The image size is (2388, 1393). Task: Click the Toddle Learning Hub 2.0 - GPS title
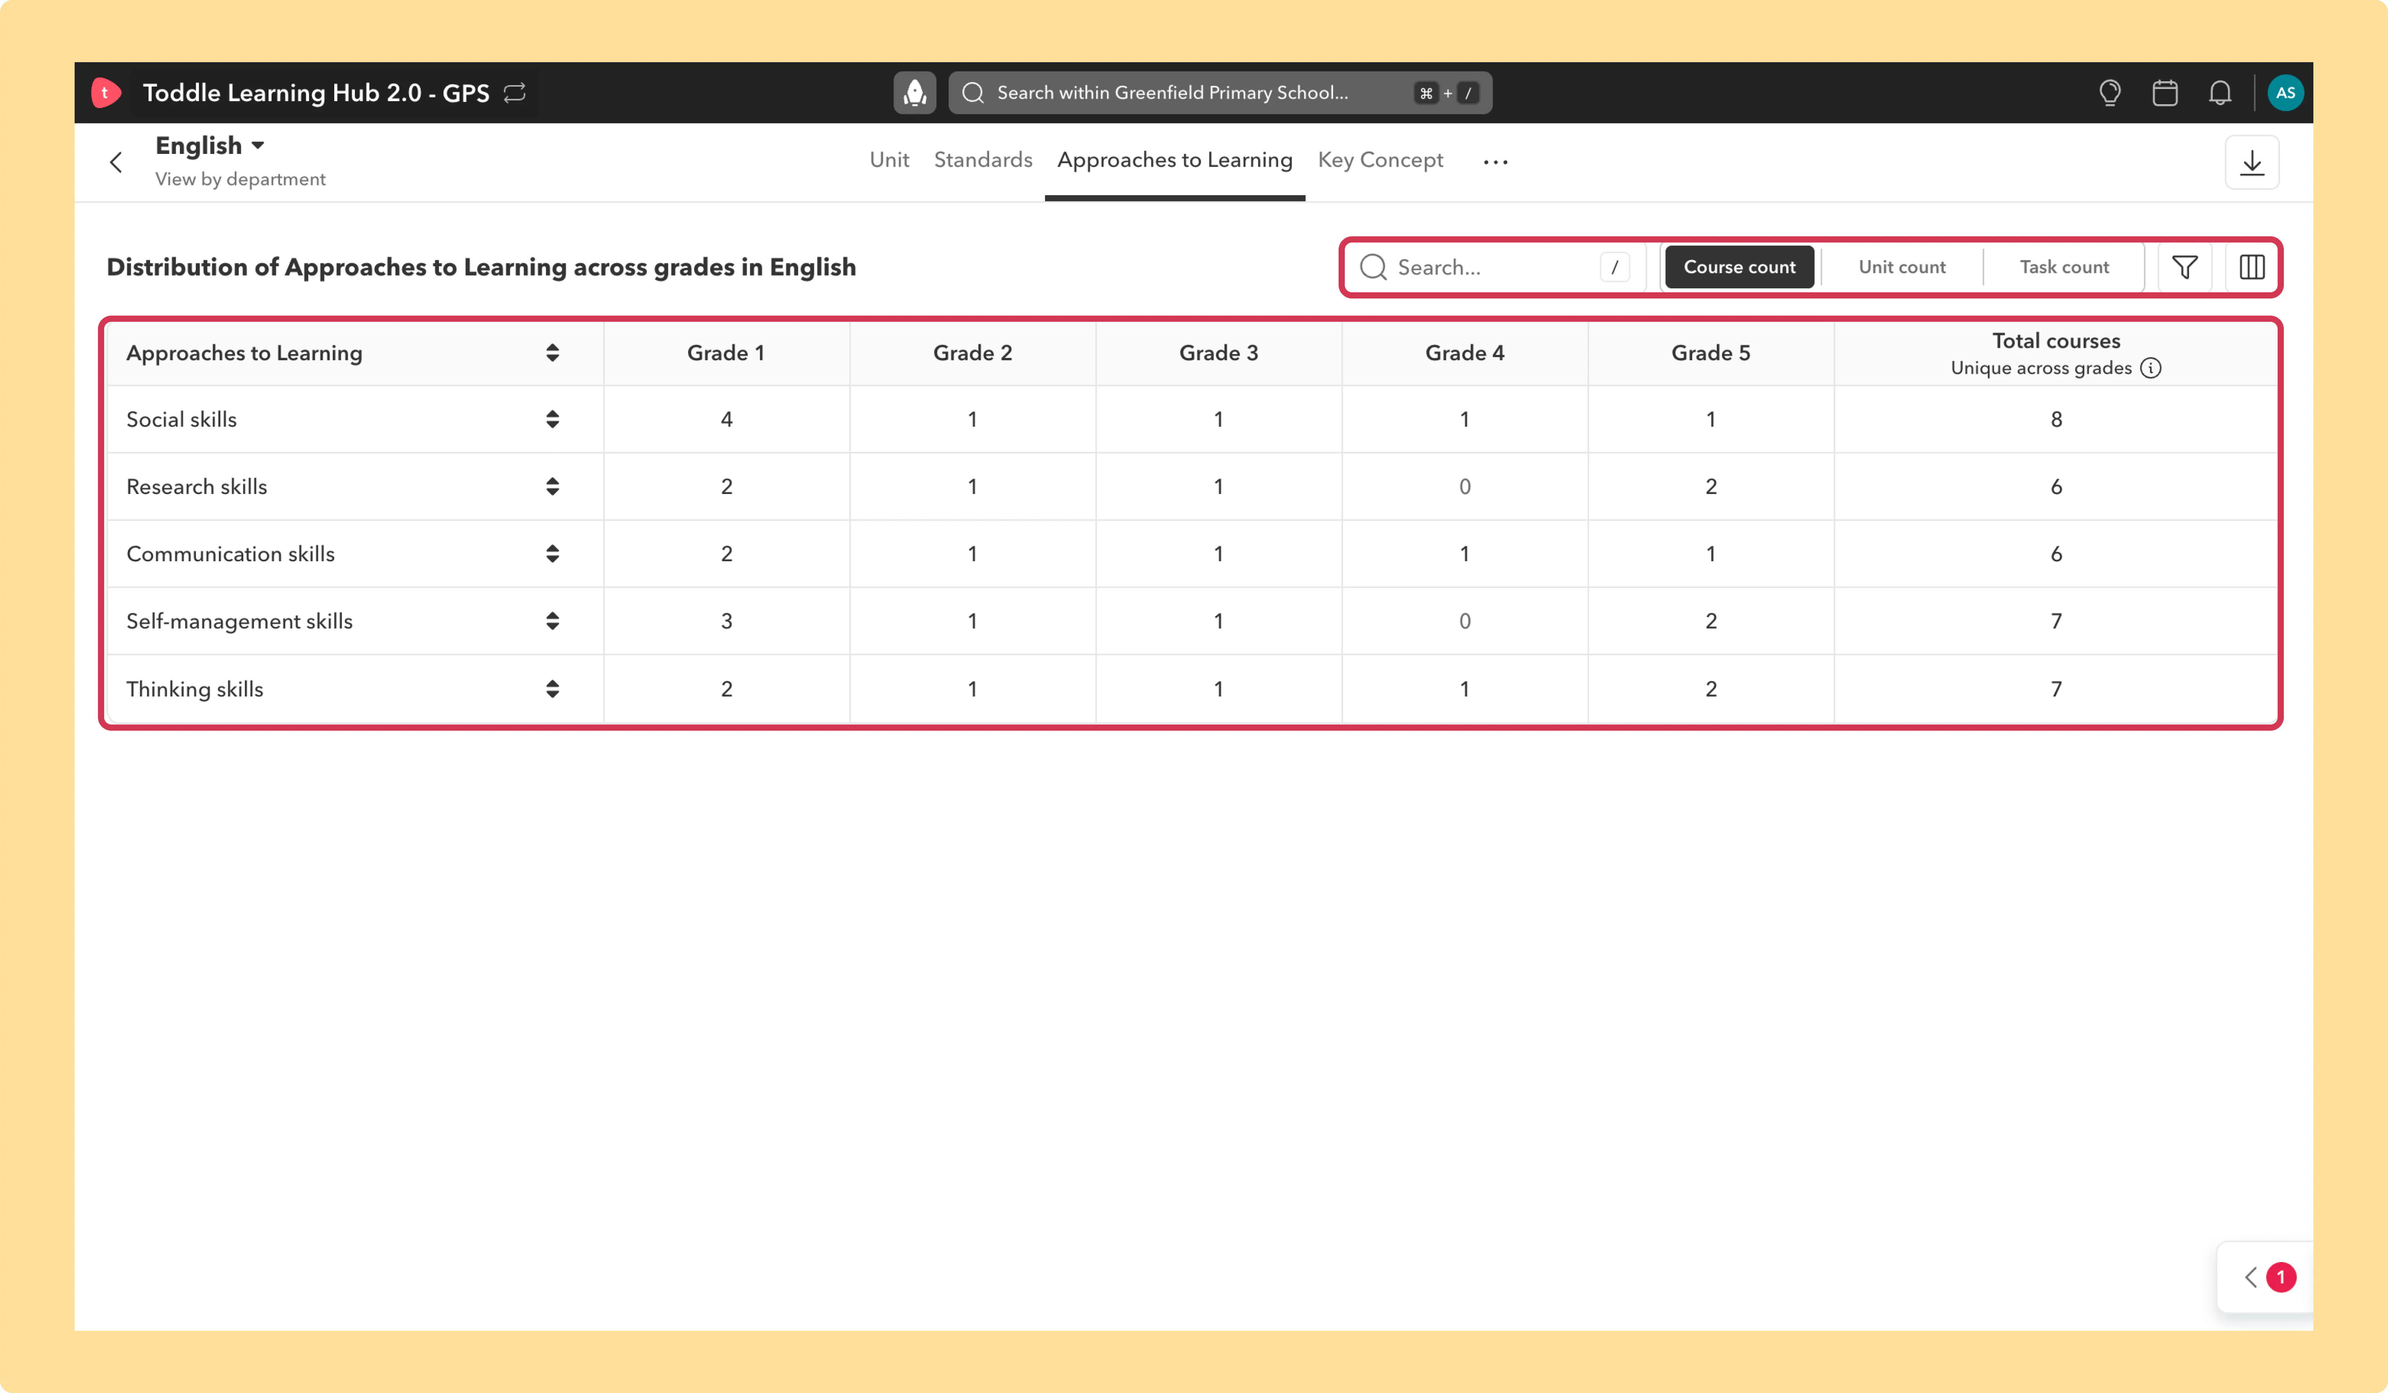point(316,93)
